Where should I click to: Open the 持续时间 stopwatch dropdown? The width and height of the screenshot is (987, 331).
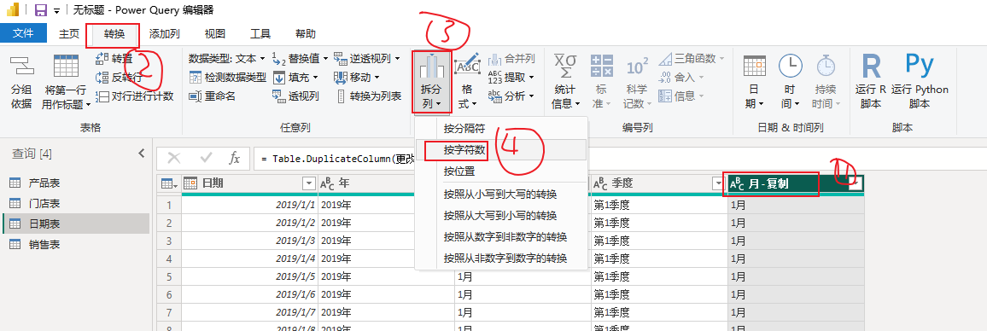pos(826,82)
